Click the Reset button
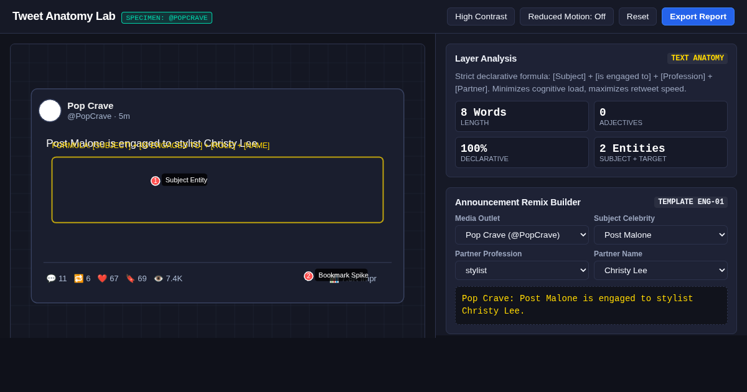 [637, 17]
